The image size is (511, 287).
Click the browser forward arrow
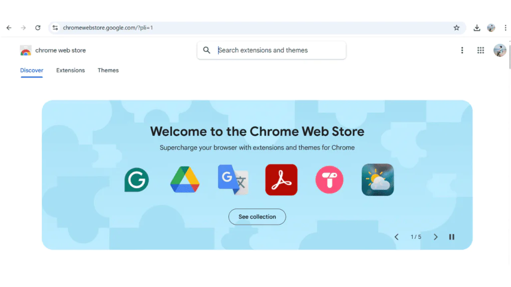23,28
